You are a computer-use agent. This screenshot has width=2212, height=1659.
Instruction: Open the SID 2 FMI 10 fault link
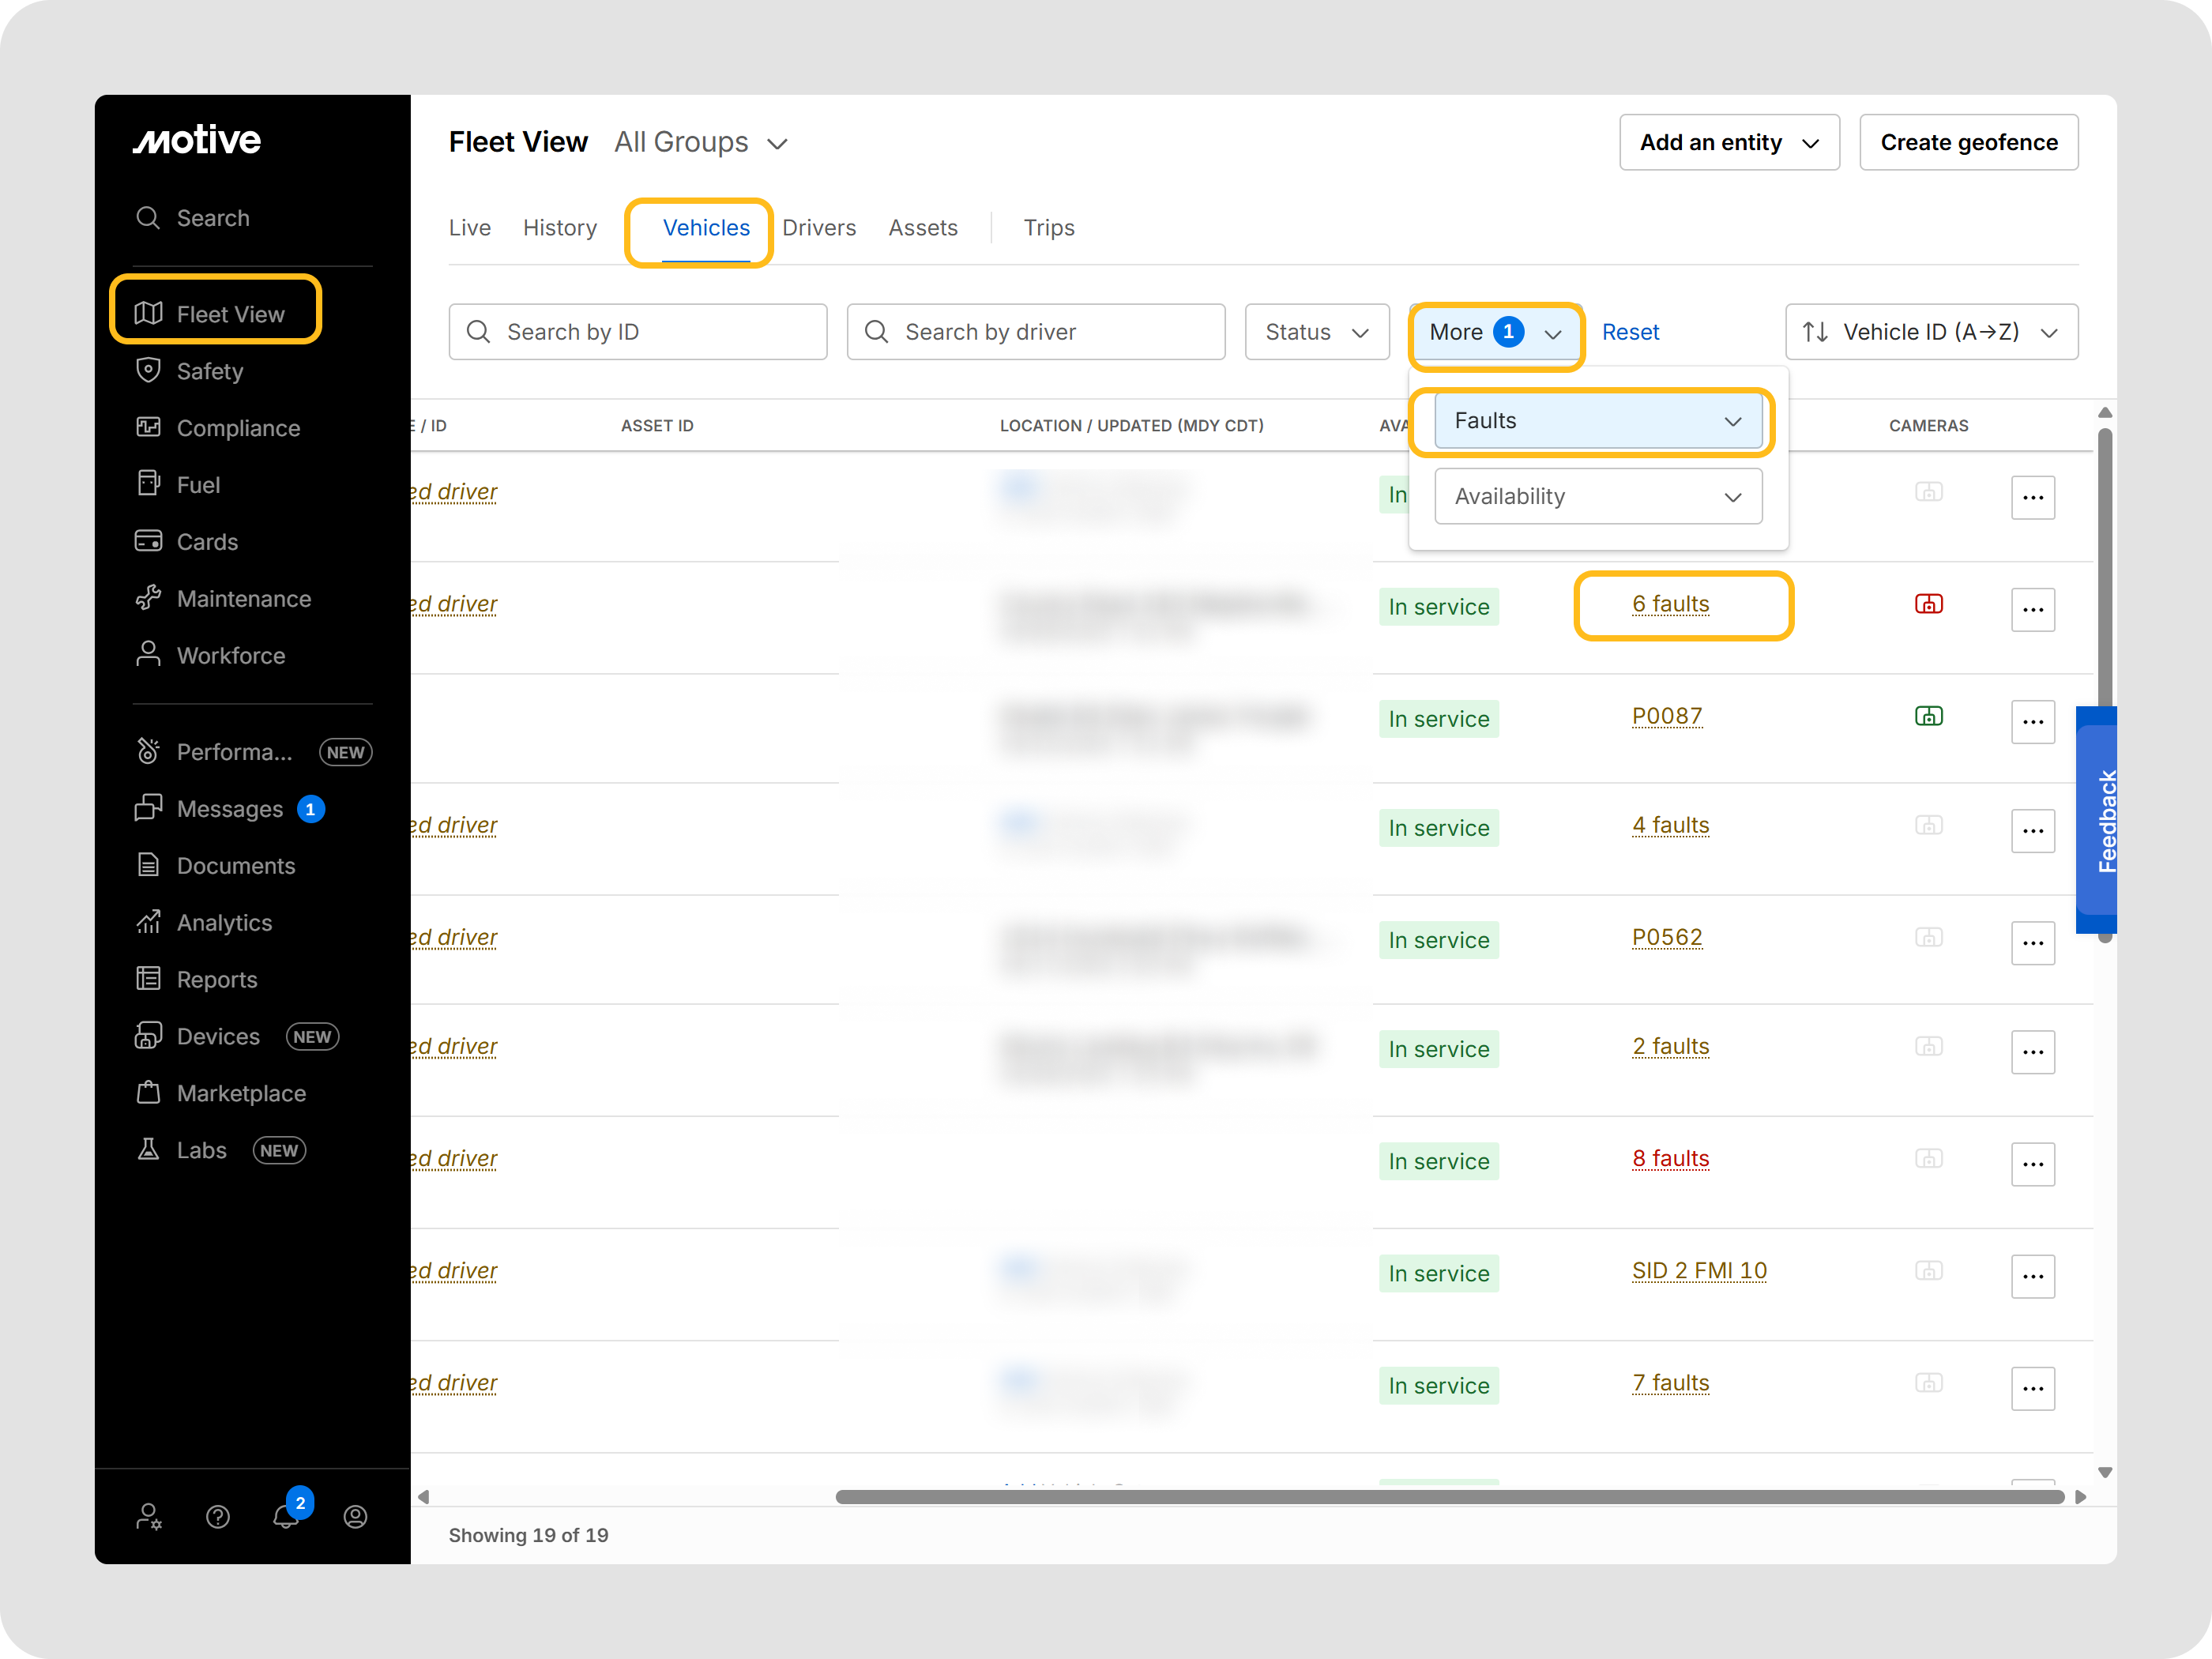(x=1699, y=1270)
